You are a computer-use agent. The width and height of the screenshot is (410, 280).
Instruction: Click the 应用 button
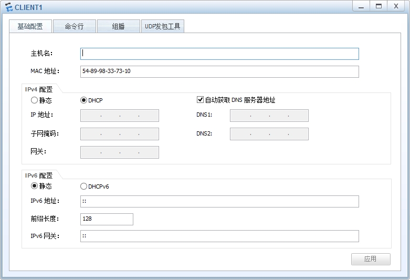(x=371, y=259)
